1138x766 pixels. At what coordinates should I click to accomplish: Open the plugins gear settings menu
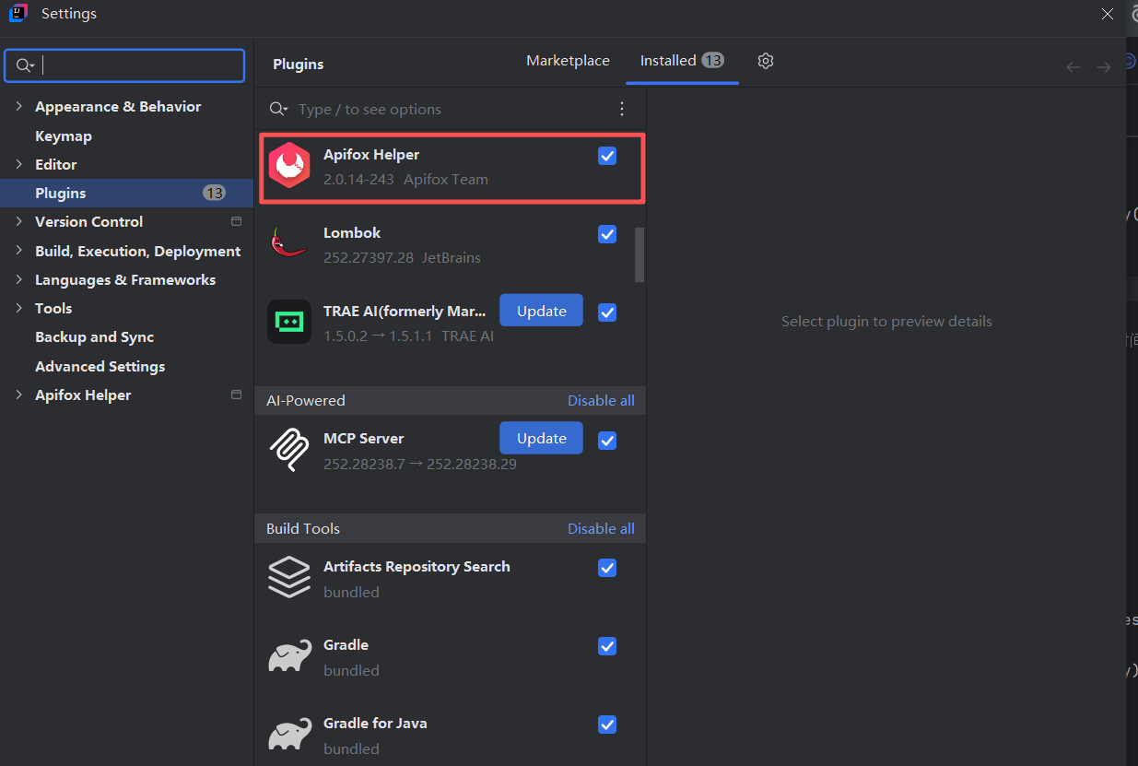click(x=766, y=61)
